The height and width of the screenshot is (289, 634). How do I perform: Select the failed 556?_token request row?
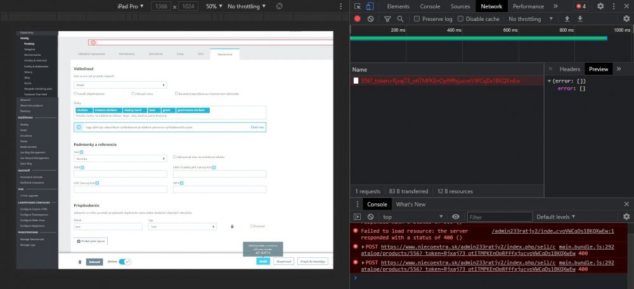click(446, 81)
